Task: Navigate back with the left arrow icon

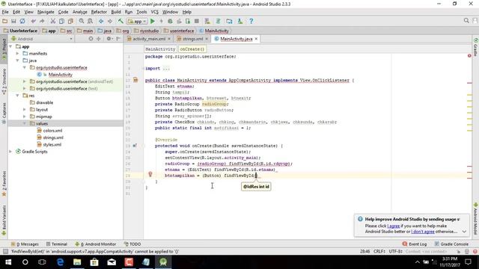Action: 101,21
